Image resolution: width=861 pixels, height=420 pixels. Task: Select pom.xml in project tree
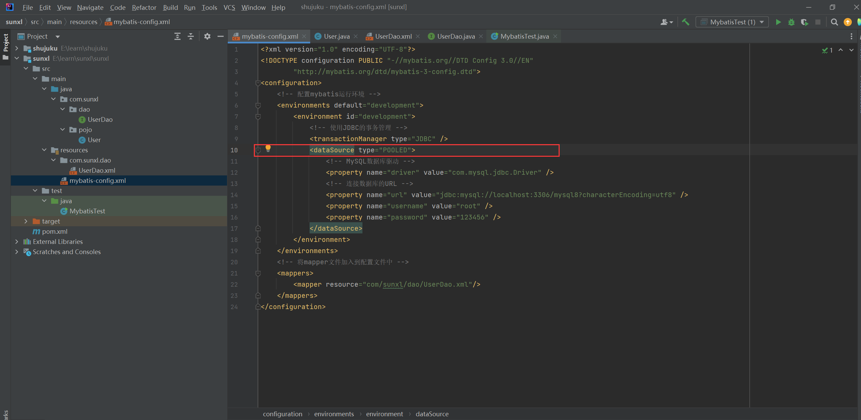(55, 231)
